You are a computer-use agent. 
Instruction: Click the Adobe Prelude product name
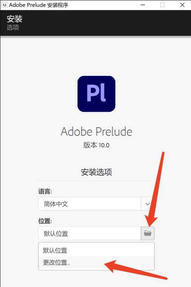pos(96,131)
